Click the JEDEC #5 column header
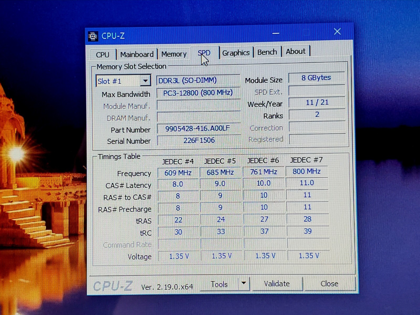420x315 pixels. (220, 161)
